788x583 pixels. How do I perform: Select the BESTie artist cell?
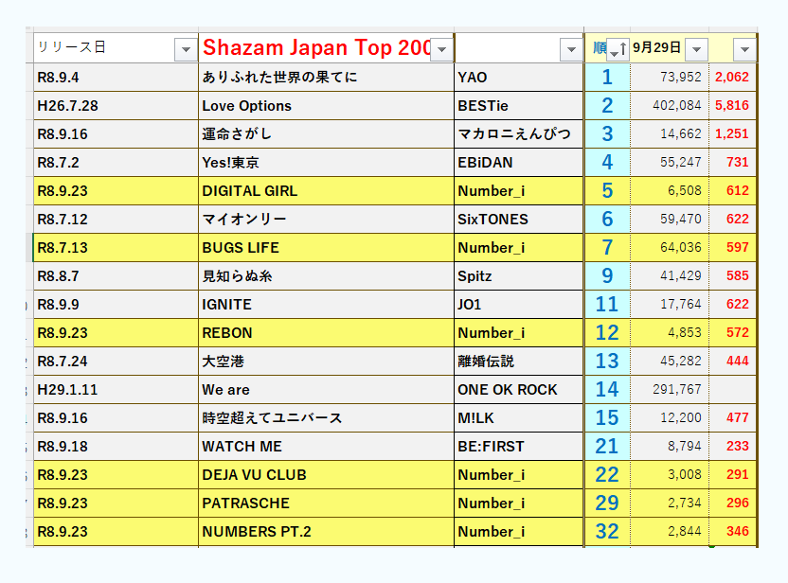pyautogui.click(x=519, y=105)
